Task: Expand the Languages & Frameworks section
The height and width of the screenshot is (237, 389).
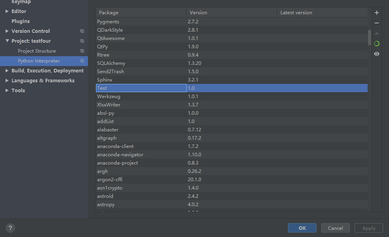Action: click(7, 81)
